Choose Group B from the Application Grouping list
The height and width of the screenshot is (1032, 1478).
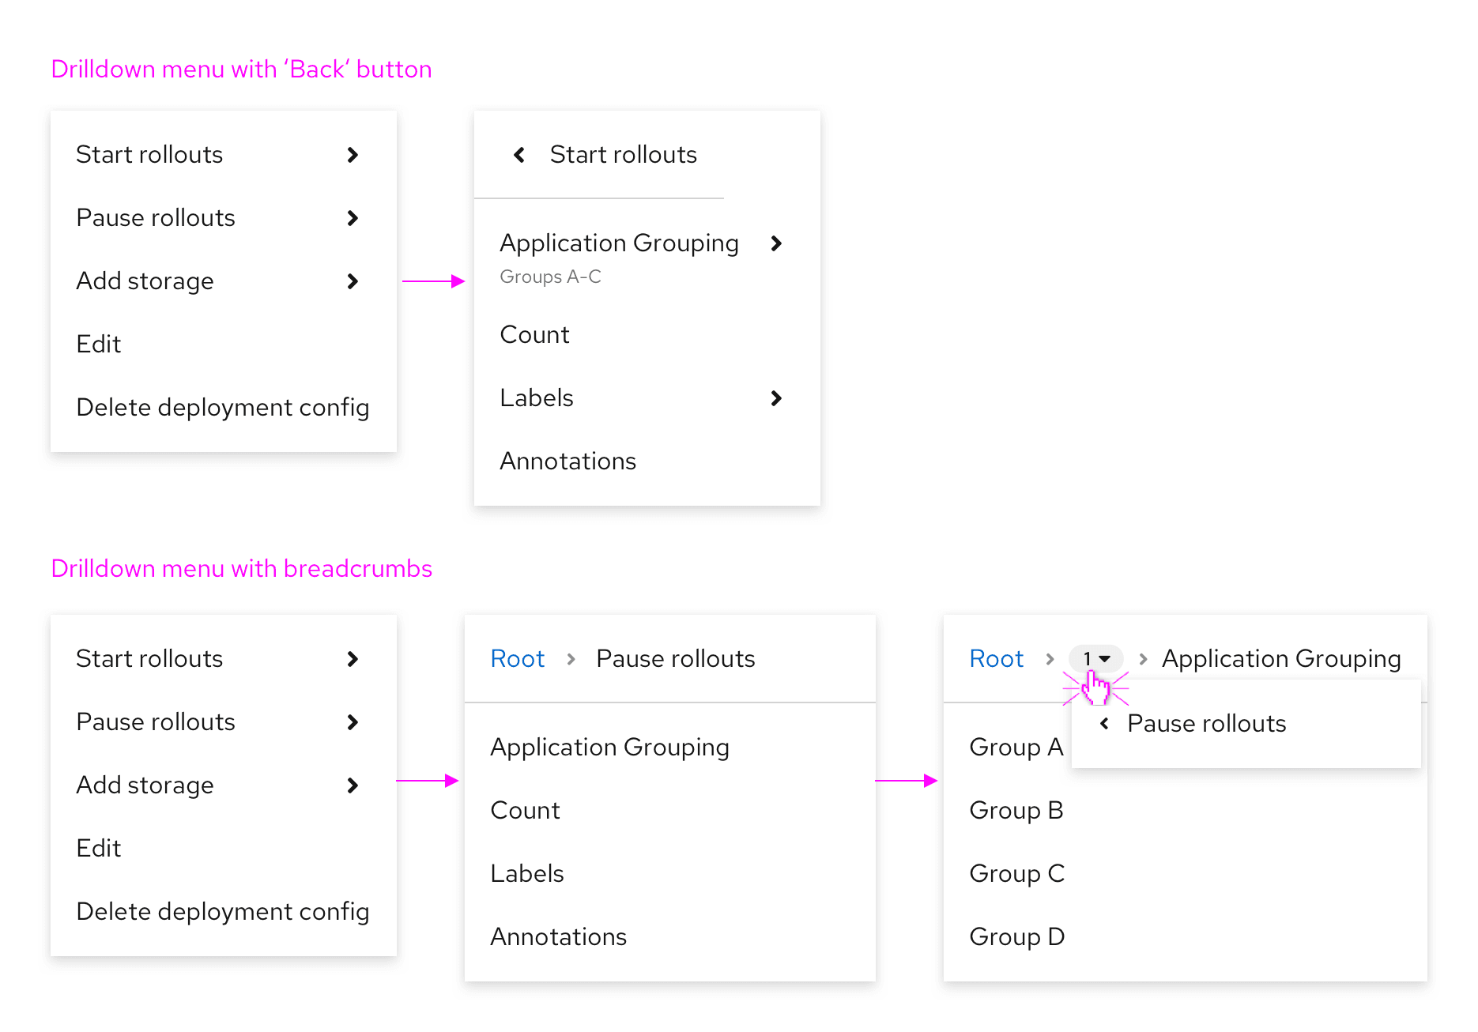[1016, 811]
